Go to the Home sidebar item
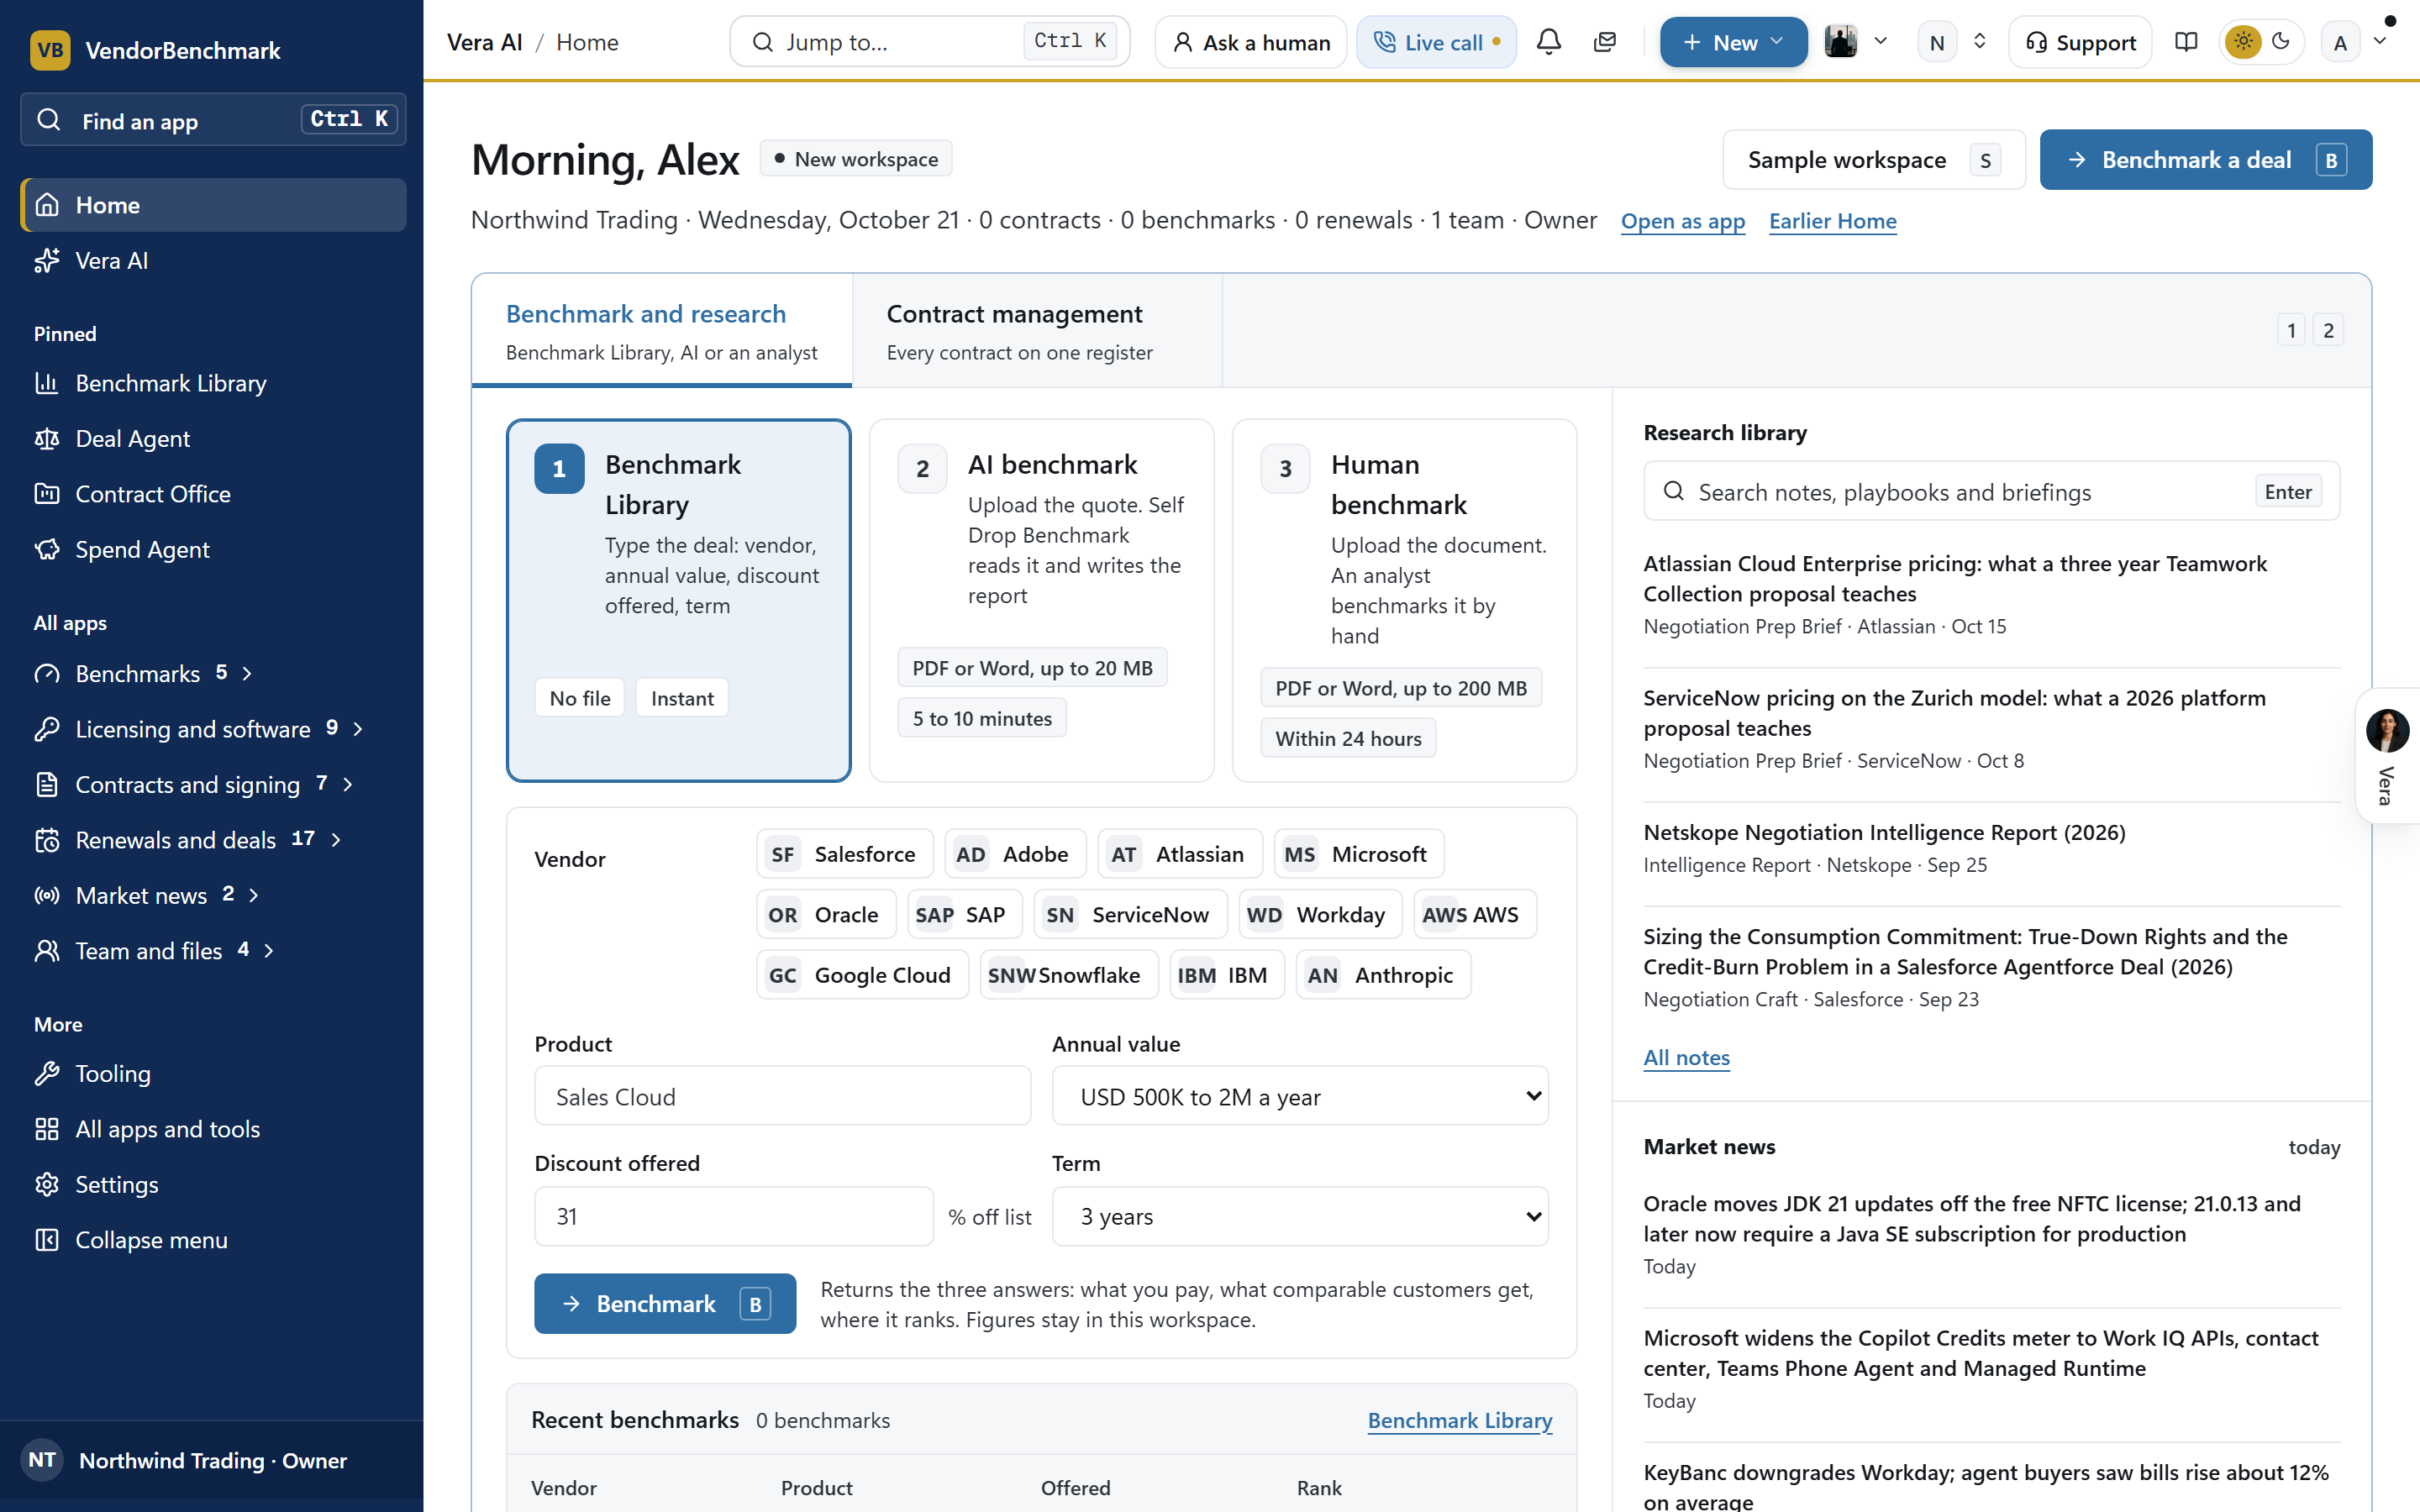The width and height of the screenshot is (2420, 1512). (213, 205)
